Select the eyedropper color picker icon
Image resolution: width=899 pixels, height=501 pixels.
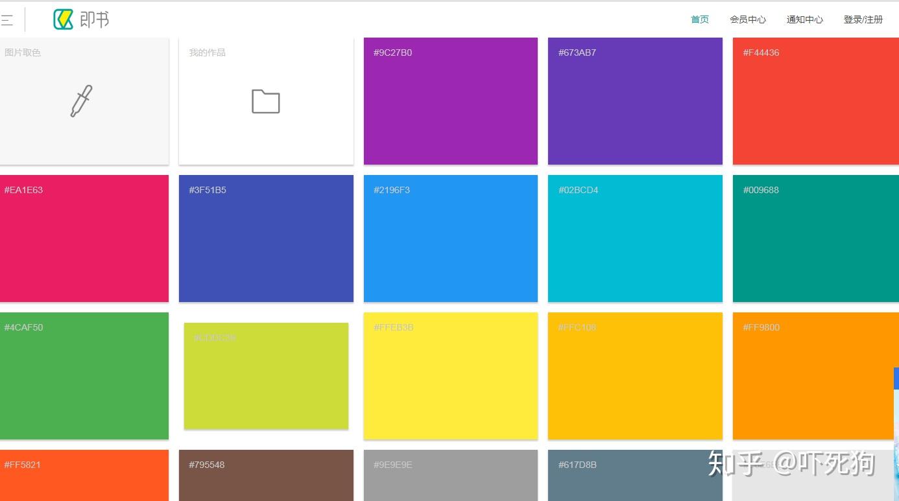[x=81, y=101]
